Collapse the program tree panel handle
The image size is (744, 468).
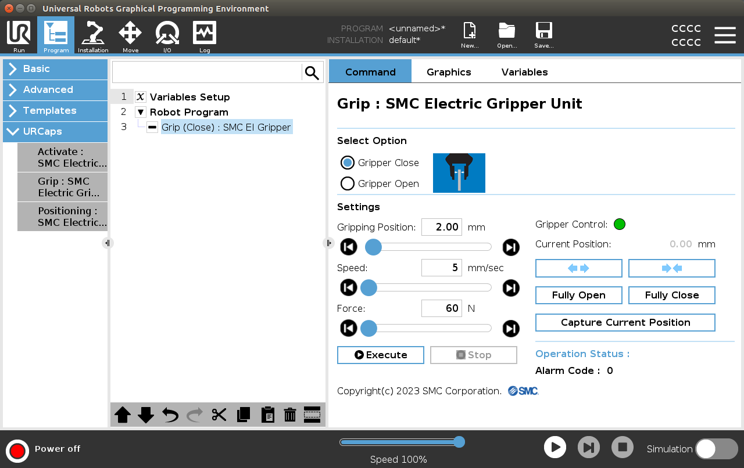pos(328,243)
